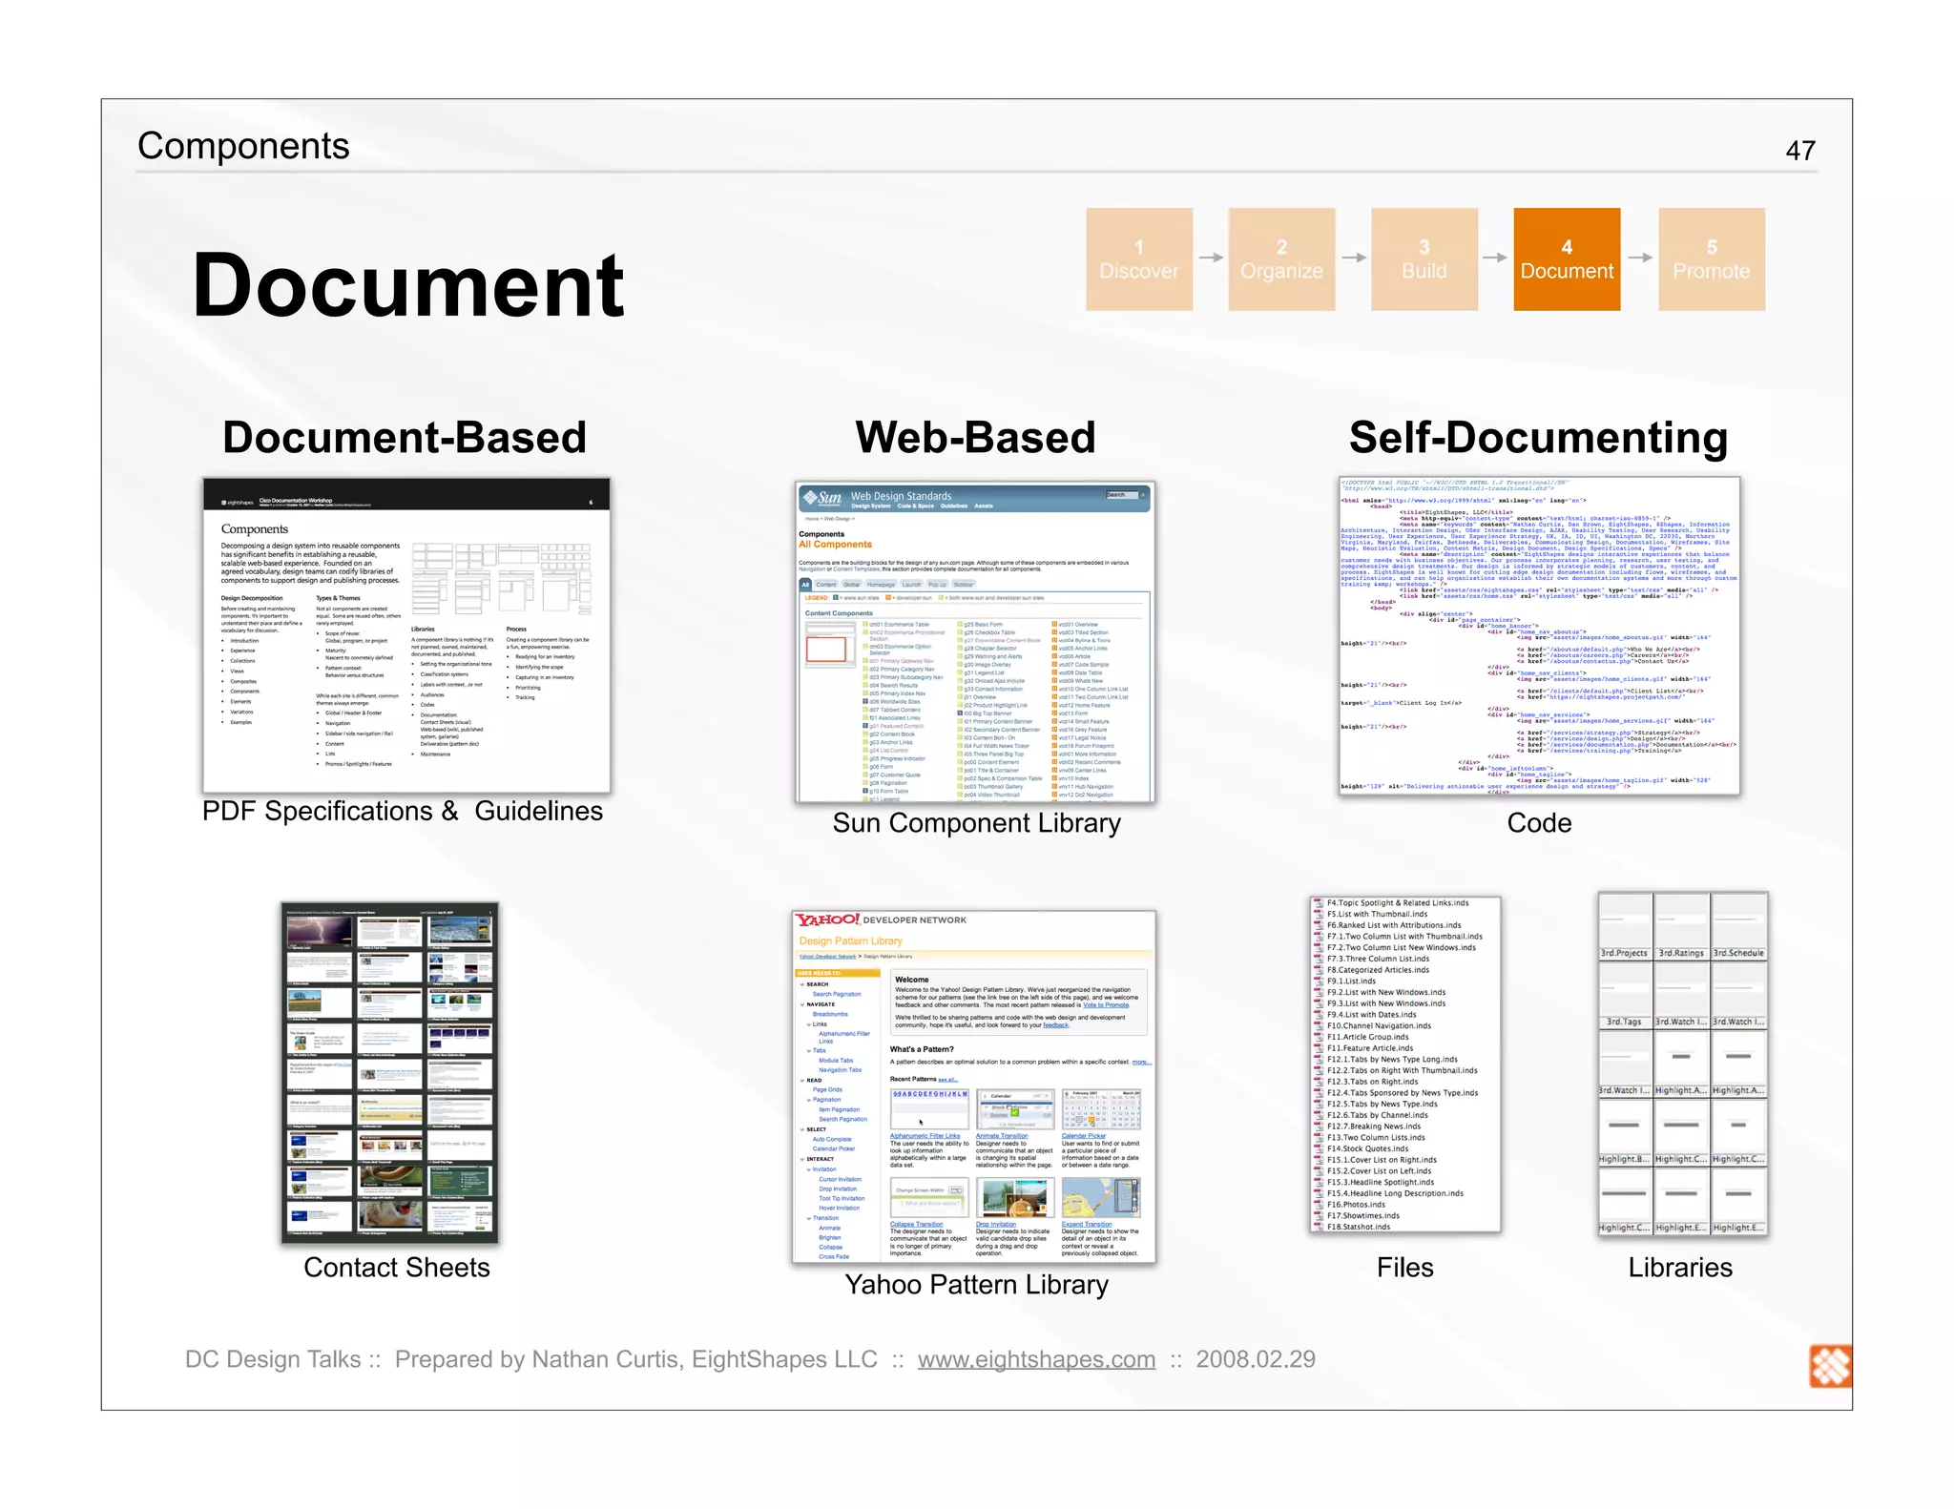Open the Sun Component Library screenshot
The height and width of the screenshot is (1509, 1954).
point(974,641)
